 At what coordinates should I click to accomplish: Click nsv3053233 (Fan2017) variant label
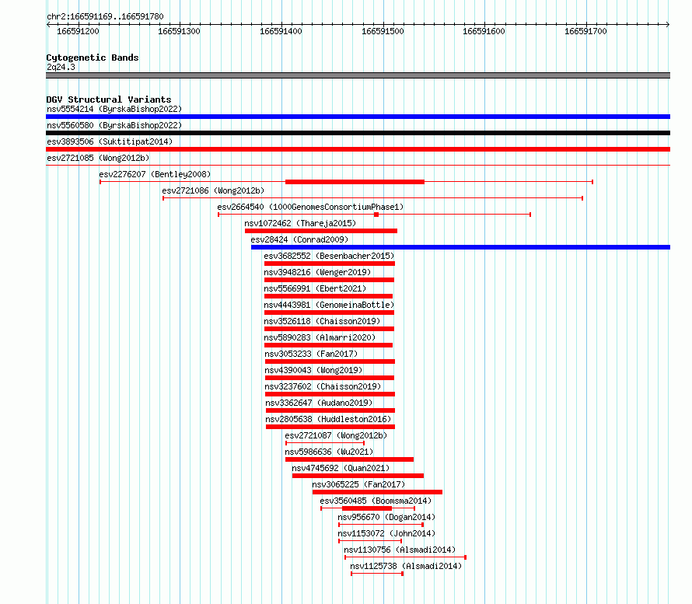(x=311, y=354)
